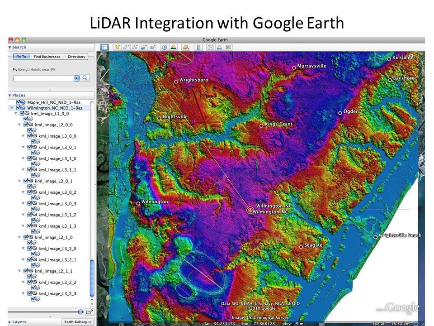This screenshot has width=434, height=326.
Task: Toggle the kml_image_L2_0_1 checkbox
Action: click(x=26, y=181)
